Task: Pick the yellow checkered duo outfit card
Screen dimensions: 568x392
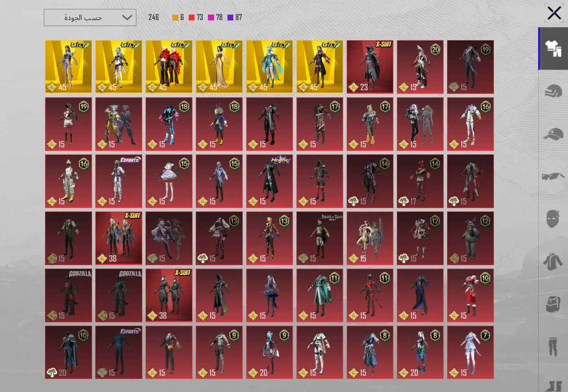Action: [119, 124]
